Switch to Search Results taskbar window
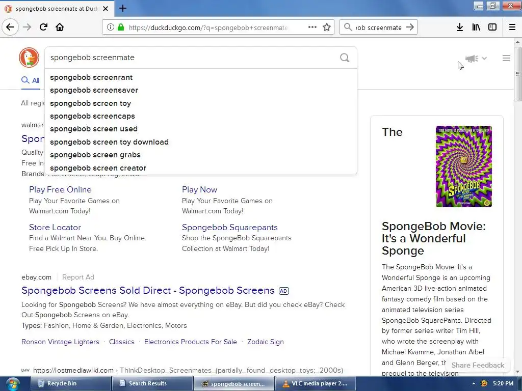The width and height of the screenshot is (522, 391). click(152, 383)
